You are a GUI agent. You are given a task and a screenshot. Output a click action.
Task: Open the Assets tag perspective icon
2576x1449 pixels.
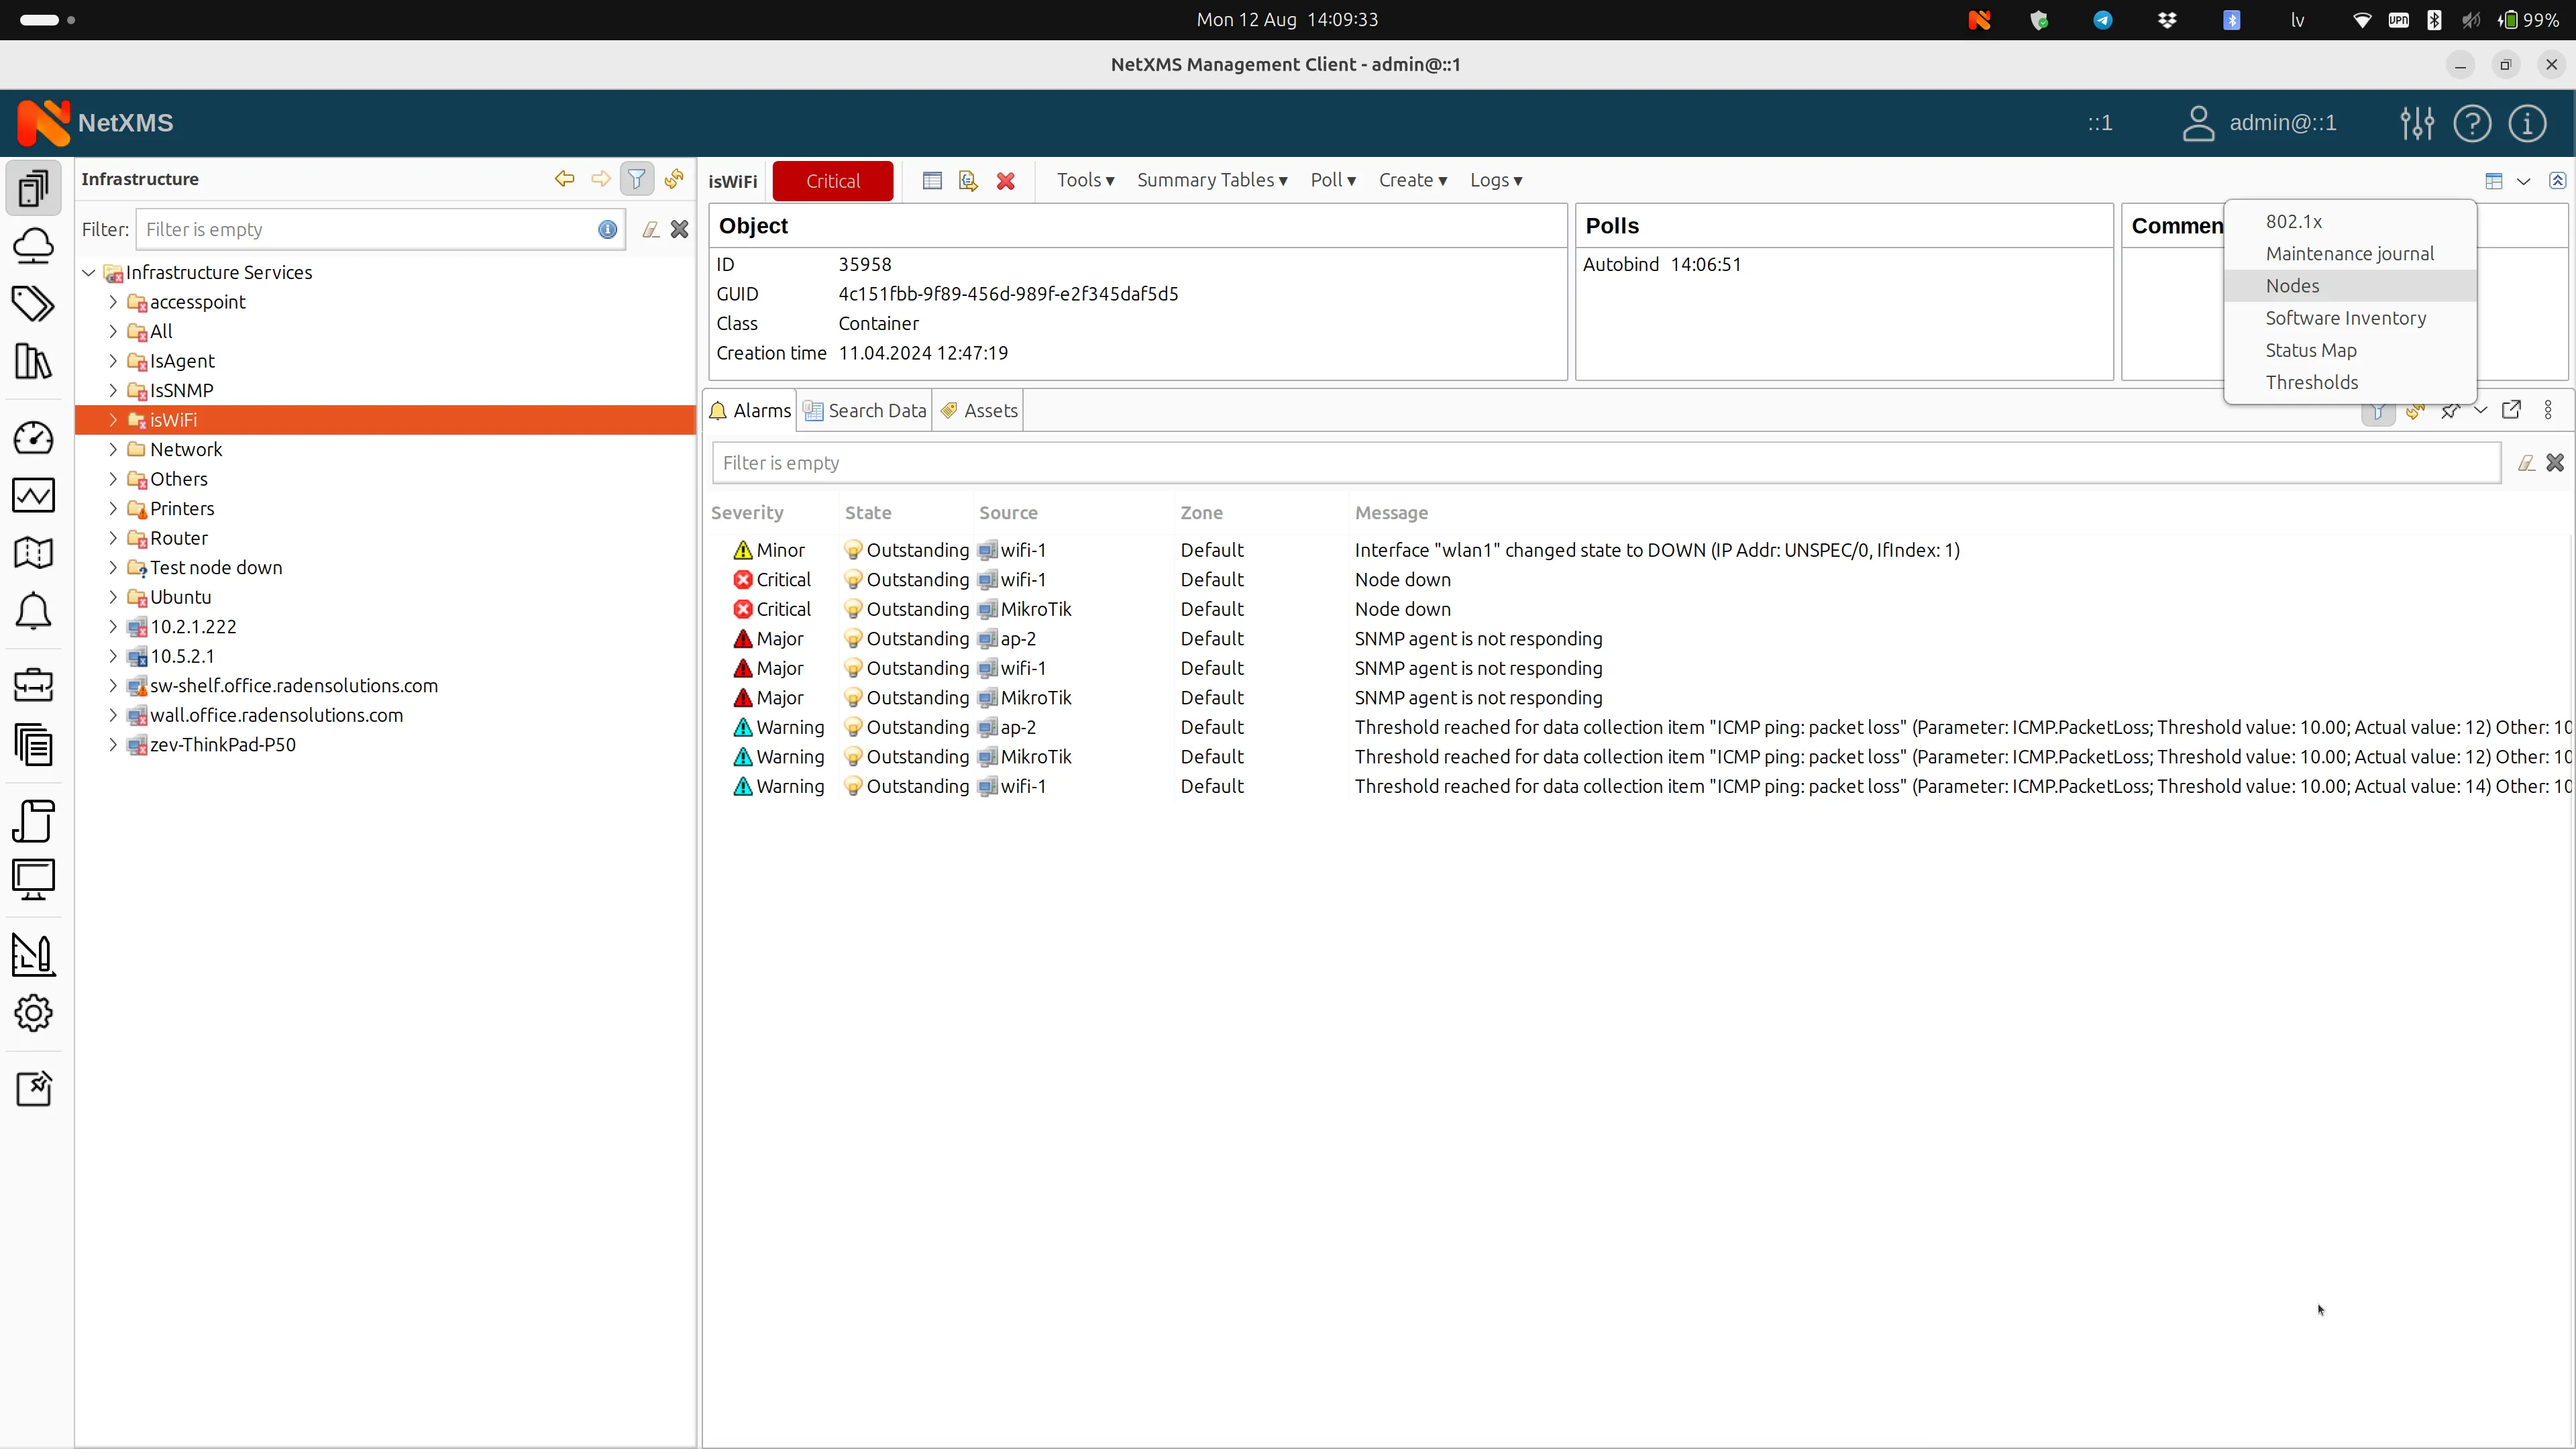(34, 303)
